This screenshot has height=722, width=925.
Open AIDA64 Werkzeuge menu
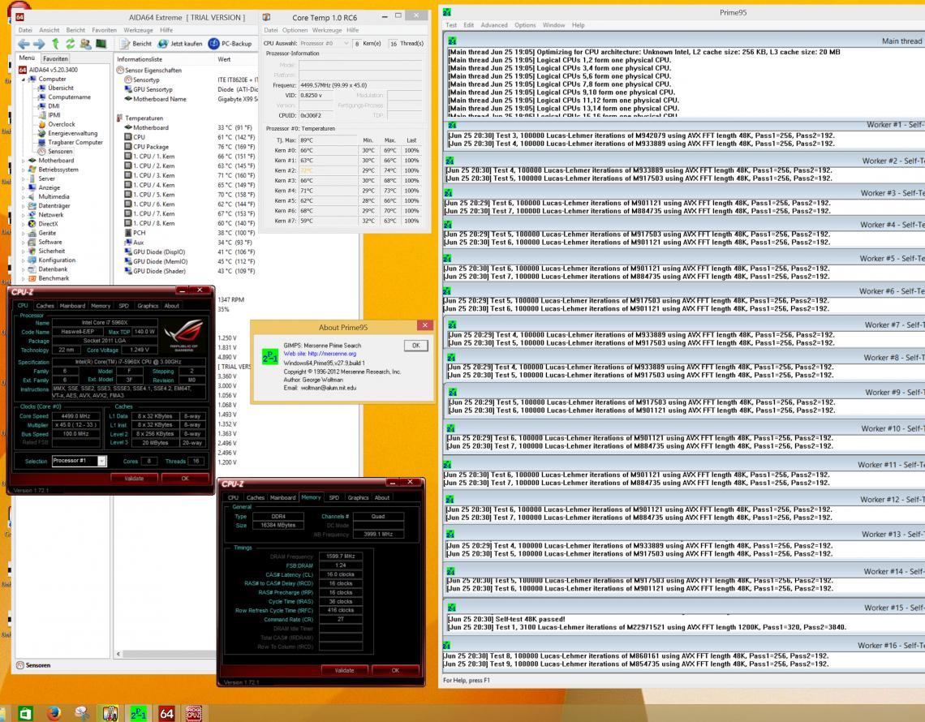138,30
